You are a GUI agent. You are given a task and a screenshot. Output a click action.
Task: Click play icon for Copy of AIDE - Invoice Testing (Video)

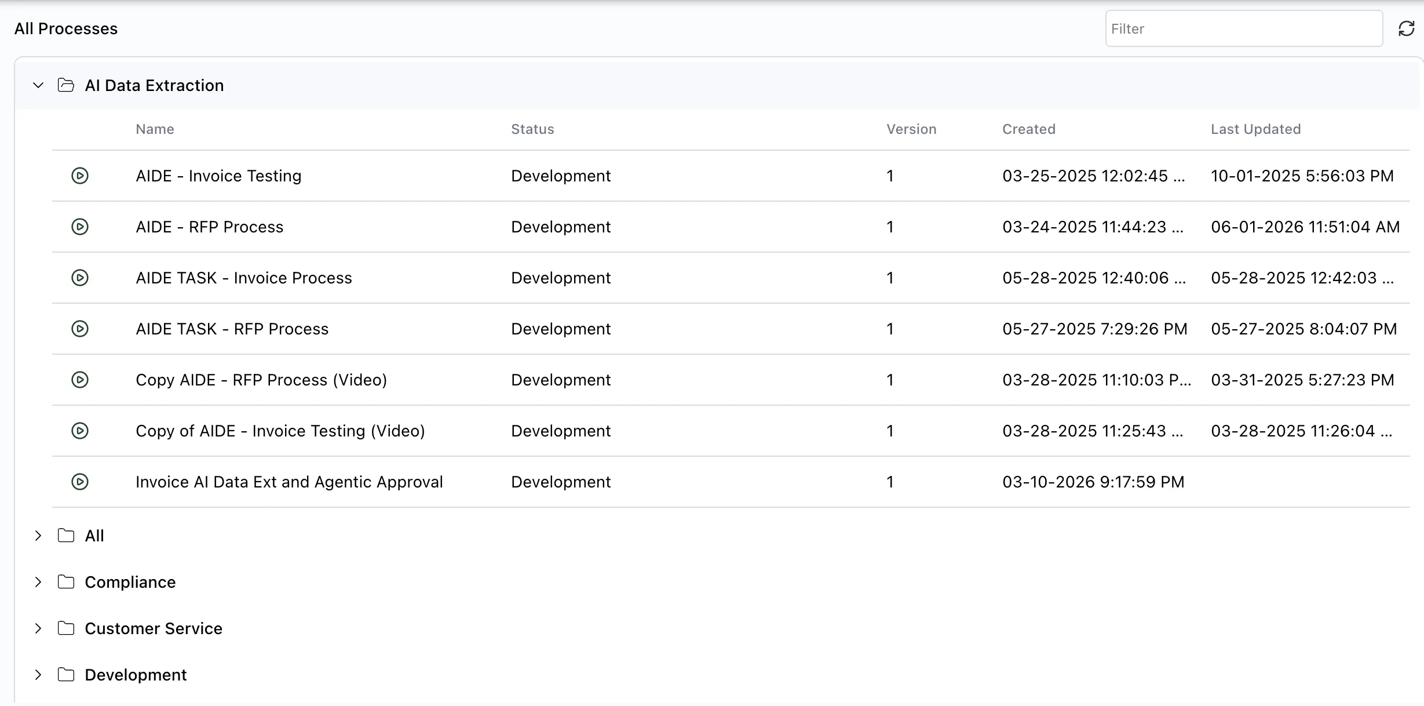click(x=80, y=431)
